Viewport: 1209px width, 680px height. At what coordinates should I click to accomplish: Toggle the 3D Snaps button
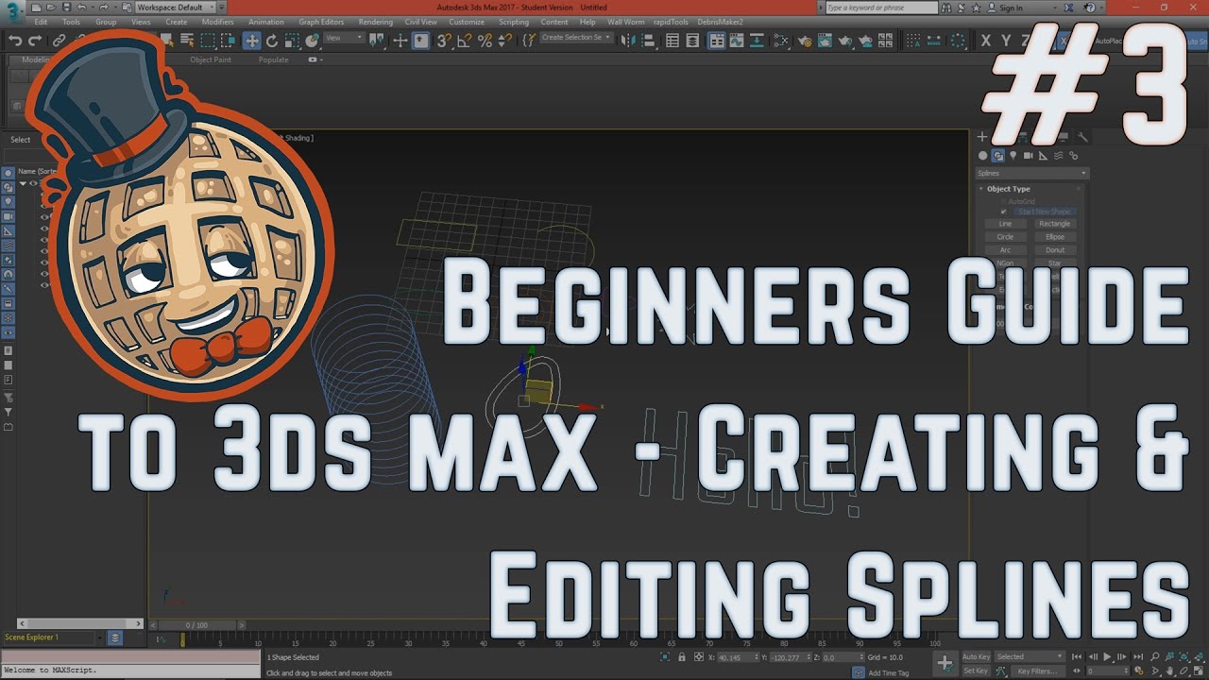[442, 41]
